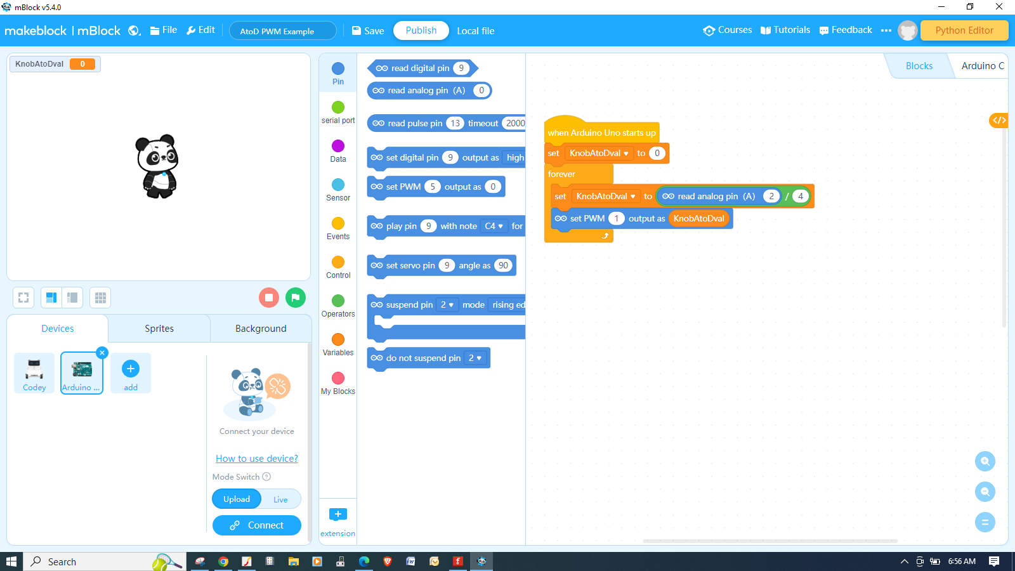1015x571 pixels.
Task: Zoom in on the workspace
Action: coord(985,461)
